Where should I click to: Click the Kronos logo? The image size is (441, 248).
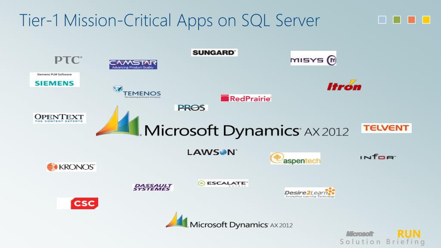(71, 167)
